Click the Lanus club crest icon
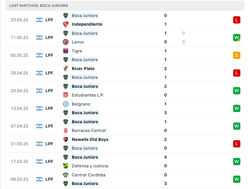The height and width of the screenshot is (189, 249). pos(66,42)
